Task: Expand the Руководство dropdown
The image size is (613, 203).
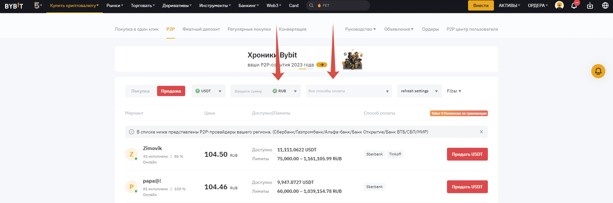Action: [x=360, y=29]
